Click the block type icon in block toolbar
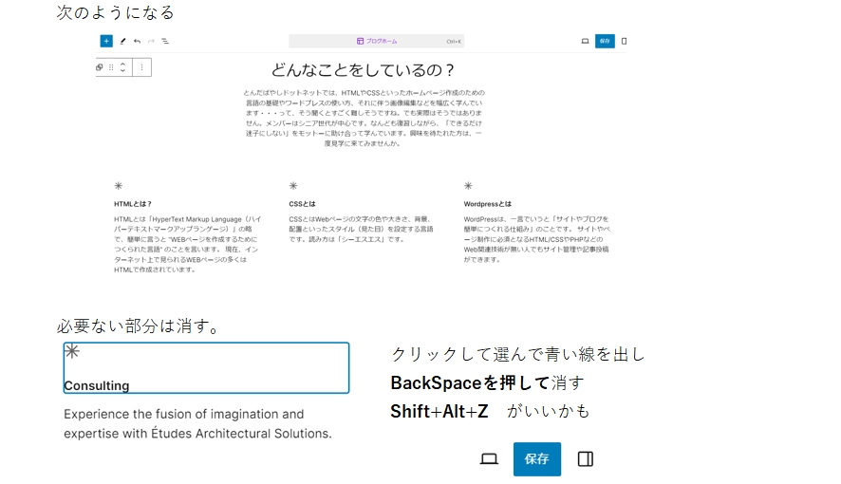 (100, 67)
